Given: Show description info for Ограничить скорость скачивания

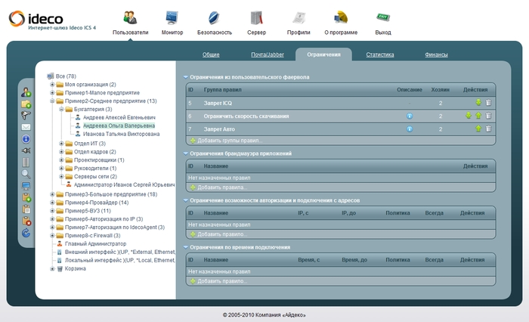Looking at the screenshot, I should pyautogui.click(x=409, y=116).
